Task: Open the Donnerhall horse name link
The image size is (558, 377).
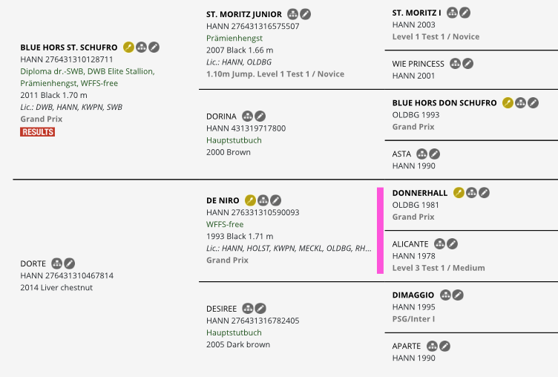Action: tap(419, 193)
